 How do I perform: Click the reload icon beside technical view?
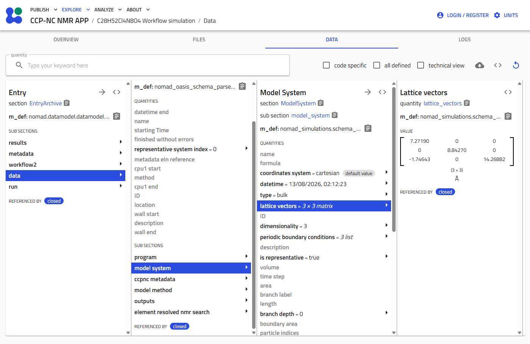[516, 65]
